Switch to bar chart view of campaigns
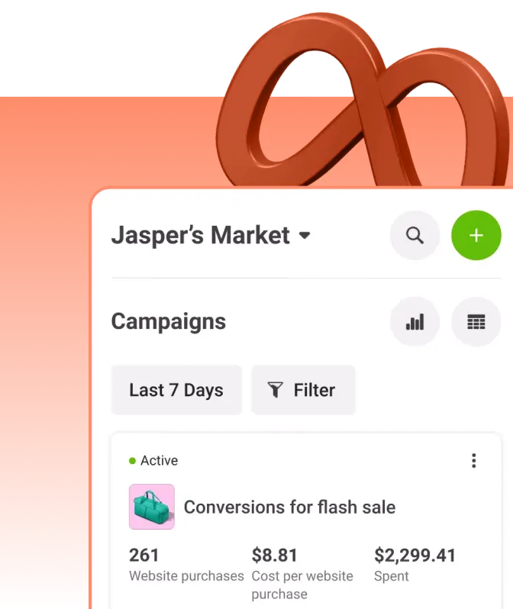 point(415,321)
